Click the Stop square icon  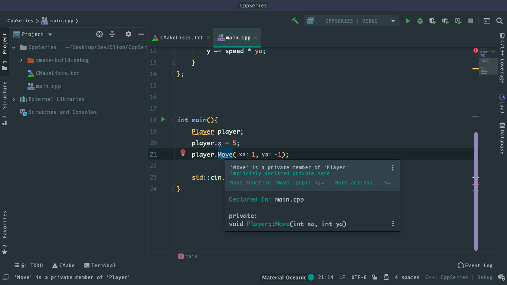[x=471, y=21]
